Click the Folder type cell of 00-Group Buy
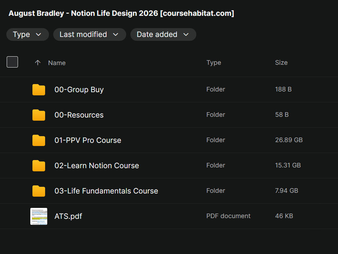 (216, 89)
